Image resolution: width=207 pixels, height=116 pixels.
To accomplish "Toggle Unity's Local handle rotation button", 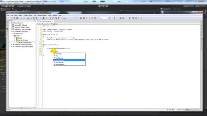I will [x=28, y=6].
